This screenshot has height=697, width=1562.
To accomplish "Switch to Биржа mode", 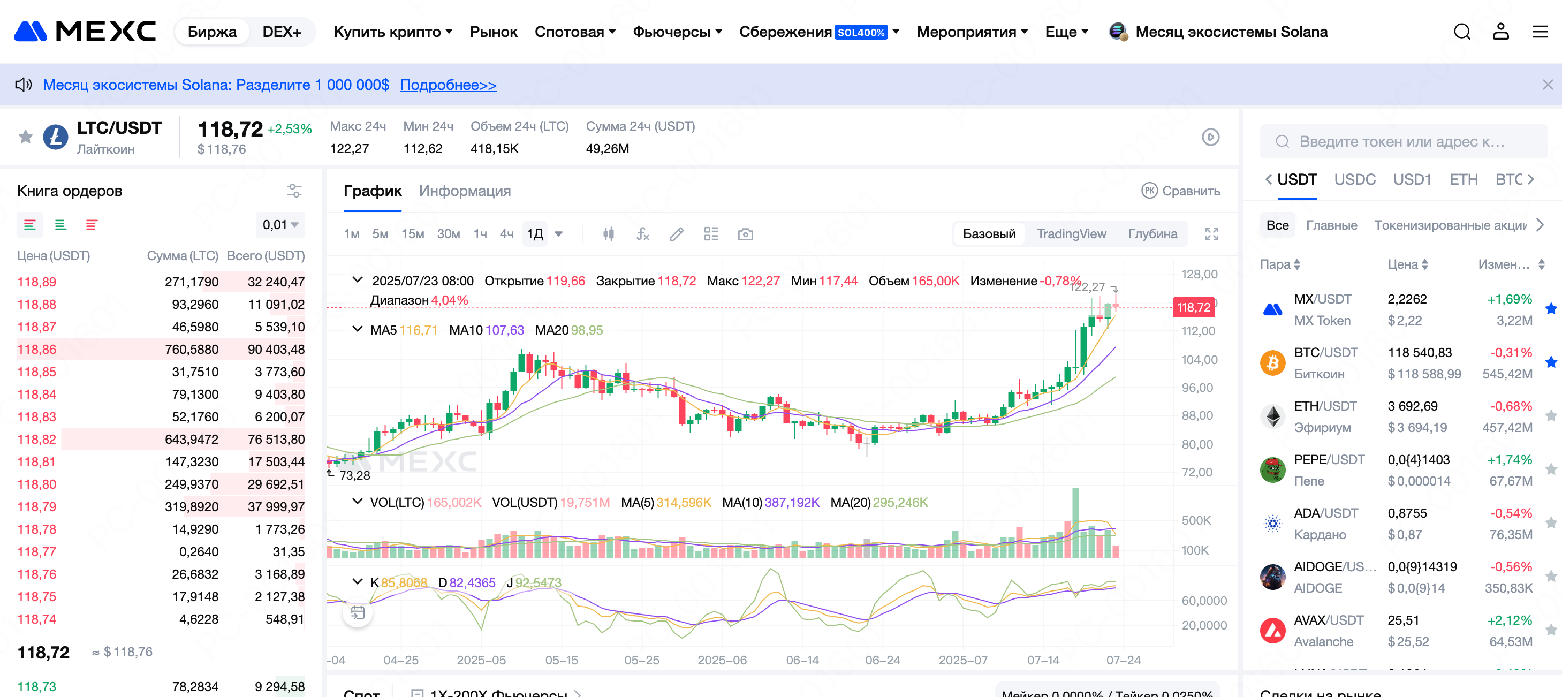I will pos(211,32).
